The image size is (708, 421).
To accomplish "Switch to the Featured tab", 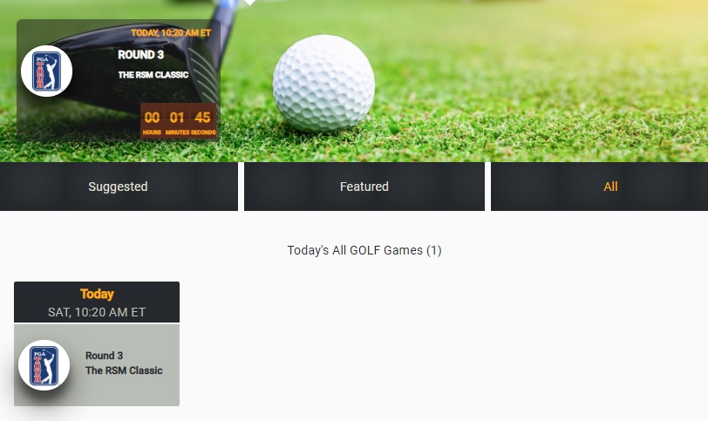I will pos(364,187).
